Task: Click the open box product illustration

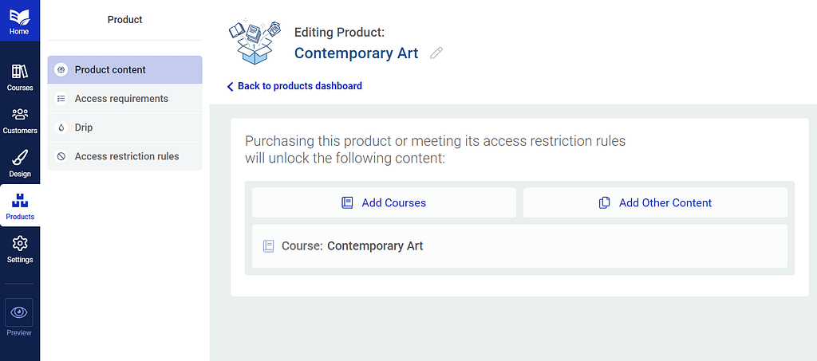Action: [255, 42]
